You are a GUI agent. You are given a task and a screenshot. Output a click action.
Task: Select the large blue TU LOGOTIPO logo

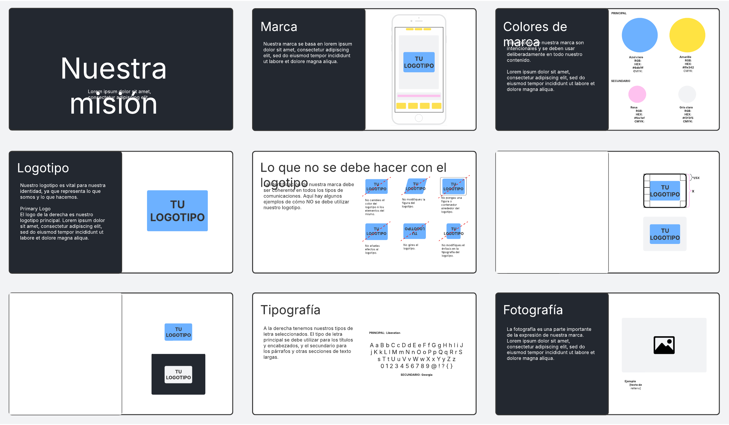point(177,211)
